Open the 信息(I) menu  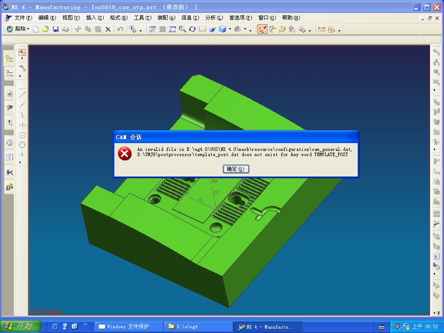(190, 18)
